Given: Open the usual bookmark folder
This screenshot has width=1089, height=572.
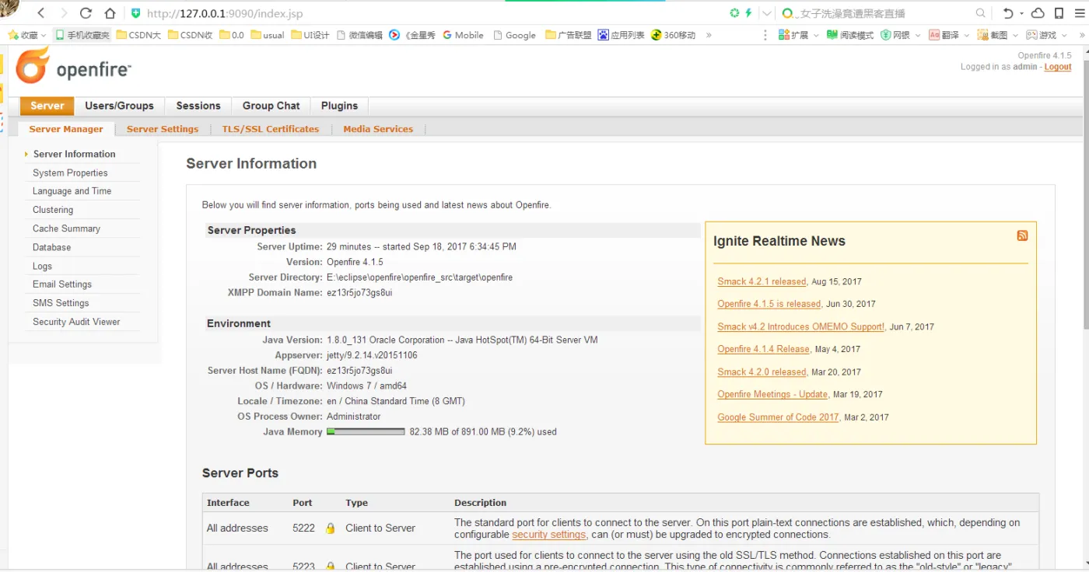Looking at the screenshot, I should (268, 35).
